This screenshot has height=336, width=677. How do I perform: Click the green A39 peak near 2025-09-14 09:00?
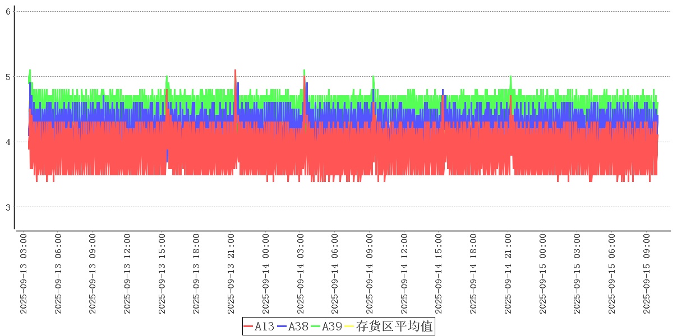pos(373,77)
